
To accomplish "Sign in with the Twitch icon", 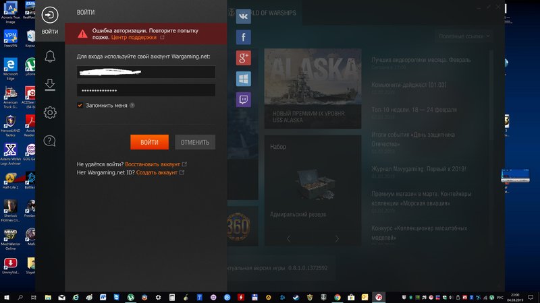I will click(243, 100).
